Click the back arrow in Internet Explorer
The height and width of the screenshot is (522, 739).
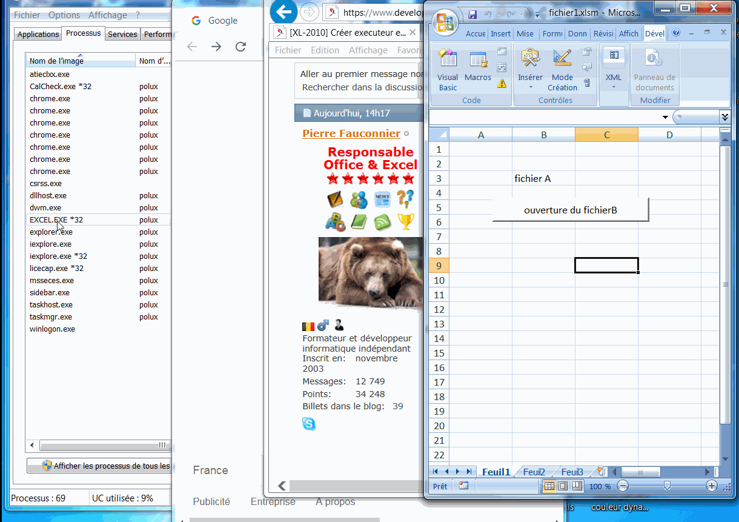pyautogui.click(x=283, y=12)
